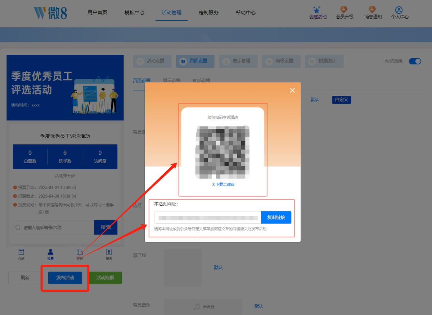Click music note icon in 背景音乐

[197, 307]
